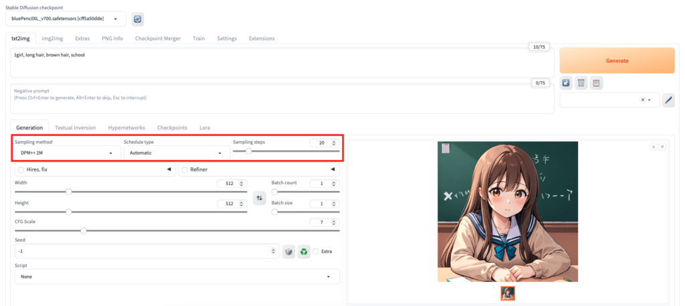Switch to the img2img tab

(x=53, y=38)
